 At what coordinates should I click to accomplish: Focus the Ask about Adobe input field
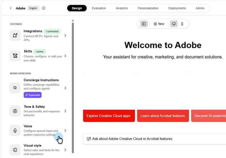155,139
